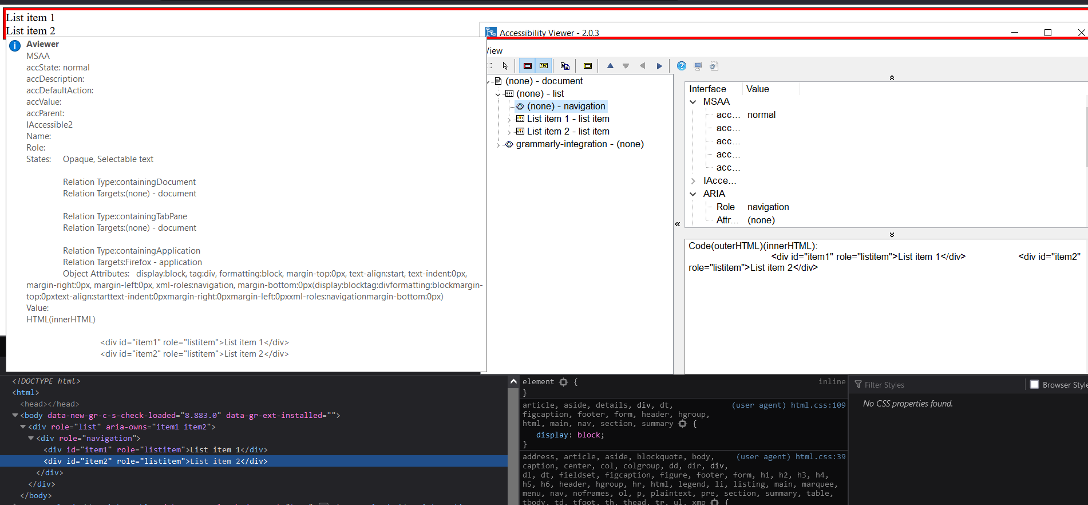The width and height of the screenshot is (1088, 505).
Task: Select the <head></head> line in the inspector
Action: click(254, 404)
